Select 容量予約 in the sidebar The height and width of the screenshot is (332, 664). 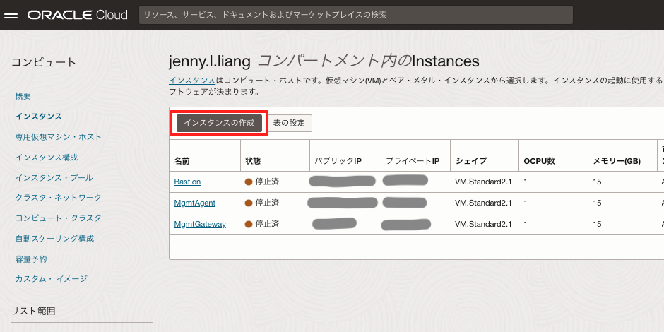click(x=31, y=259)
